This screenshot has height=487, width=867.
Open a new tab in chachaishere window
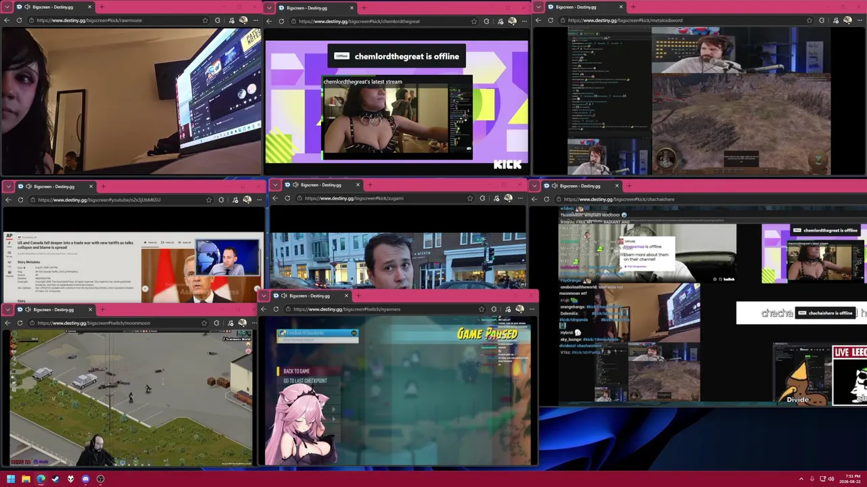[629, 185]
